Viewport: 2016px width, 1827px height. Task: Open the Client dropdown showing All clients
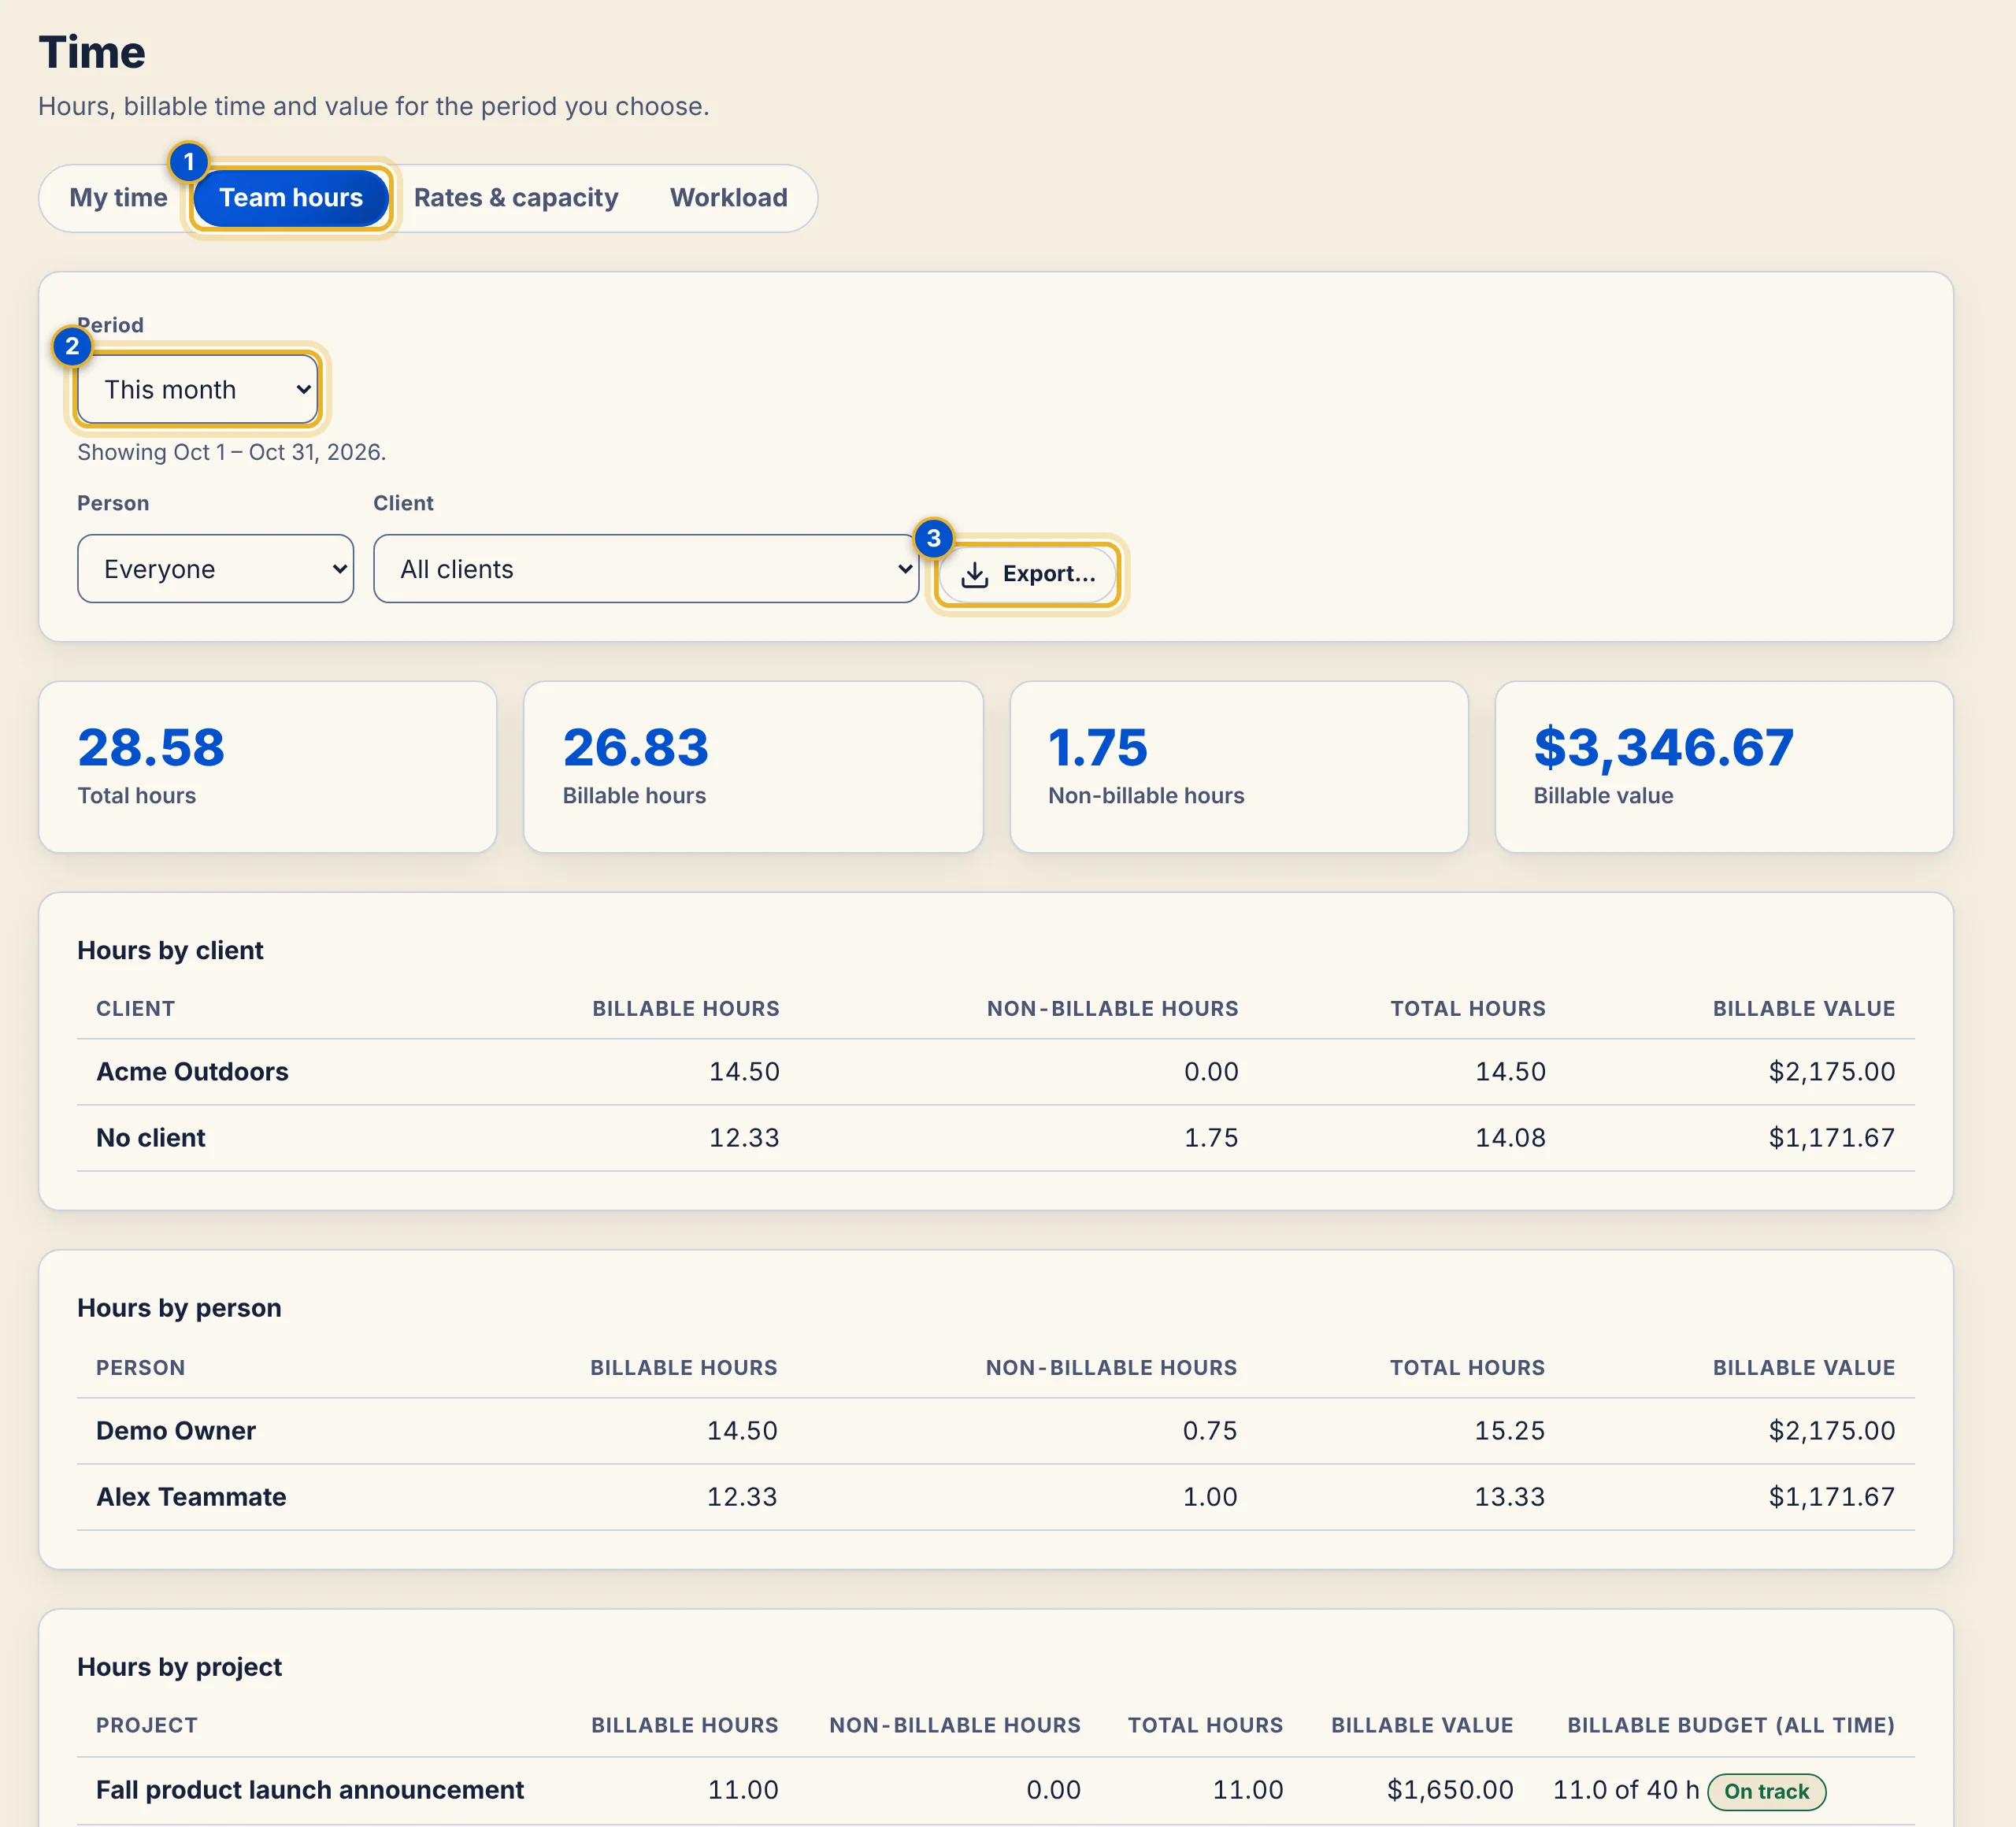point(646,569)
